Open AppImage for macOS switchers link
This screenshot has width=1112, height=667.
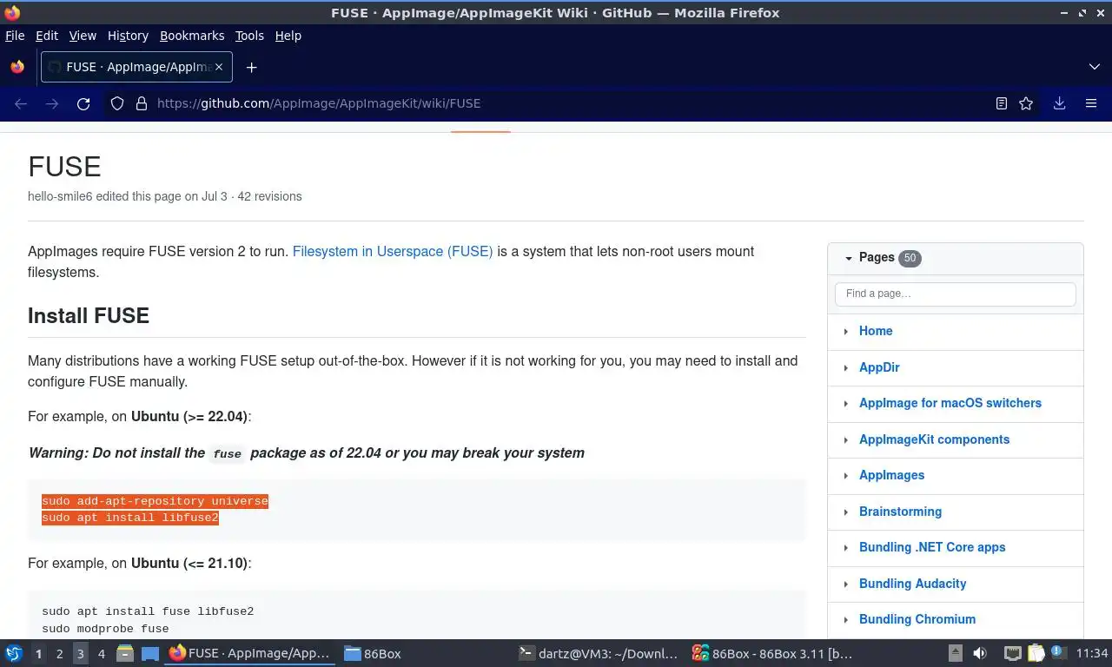950,403
